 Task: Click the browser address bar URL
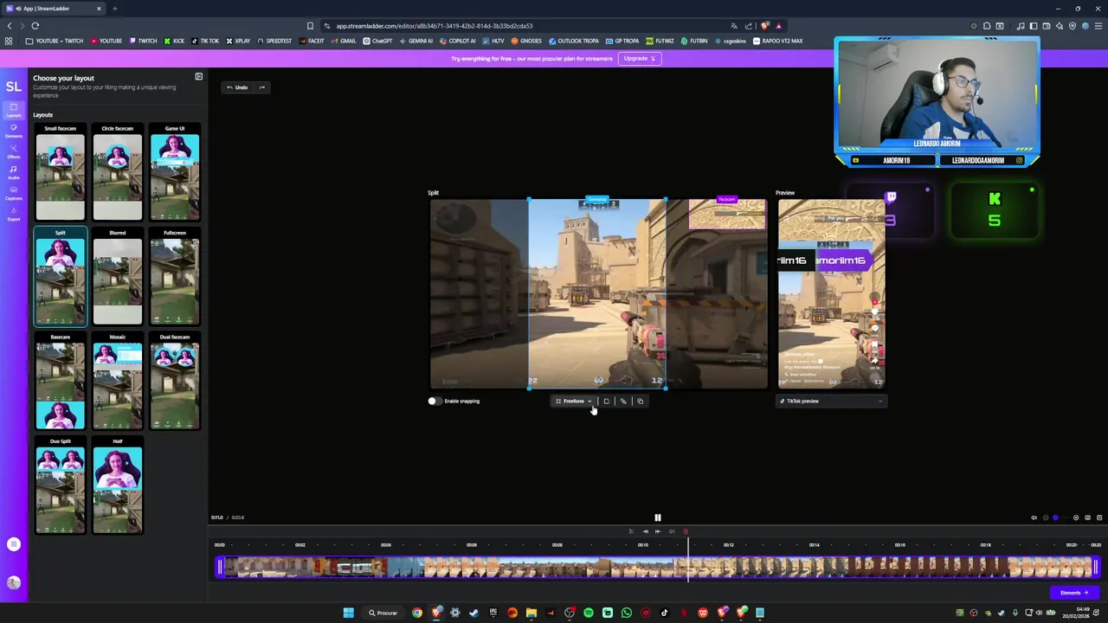(435, 26)
